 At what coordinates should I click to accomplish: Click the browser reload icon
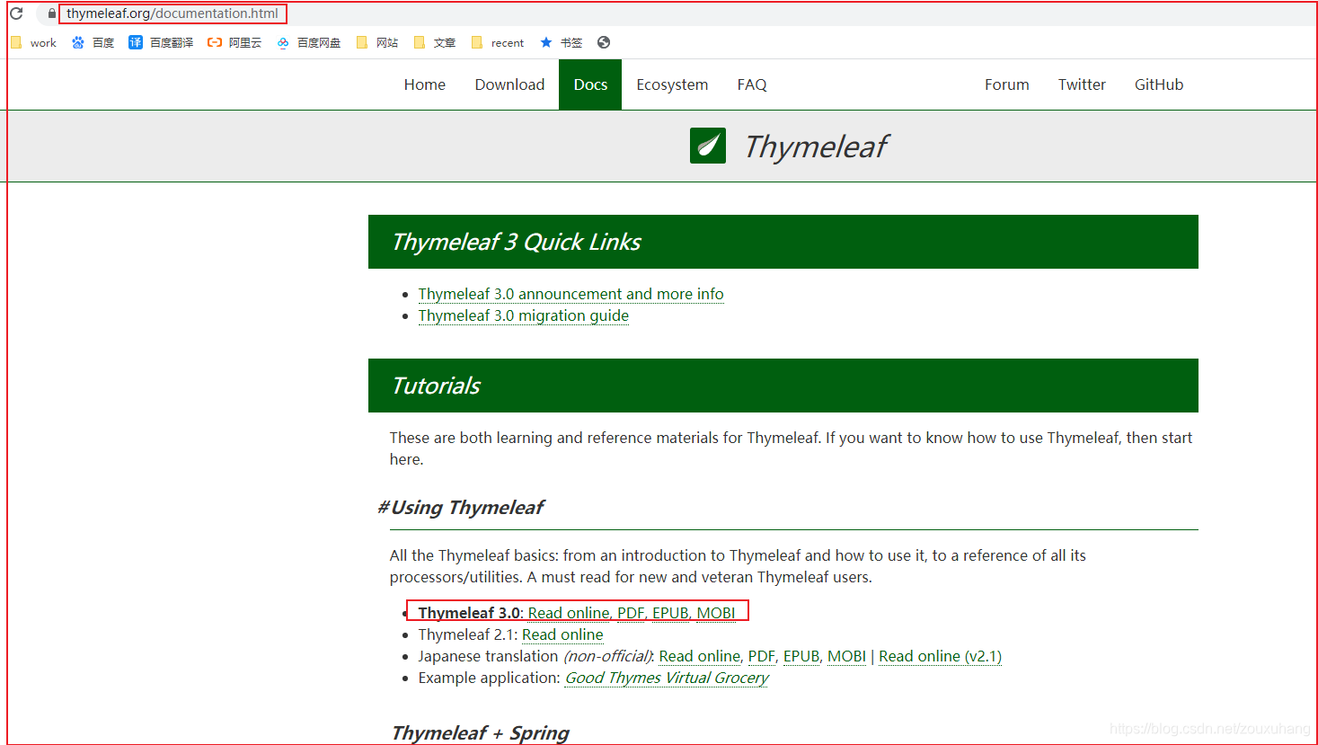[16, 13]
